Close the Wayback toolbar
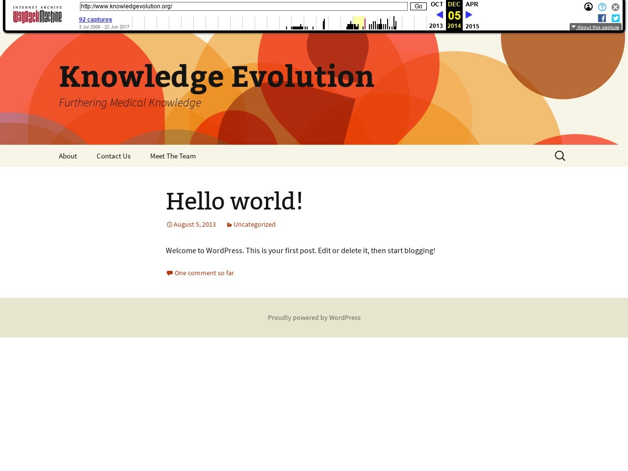Viewport: 628px width, 471px height. (615, 7)
